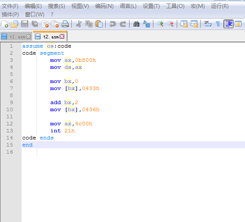This screenshot has height=222, width=245.
Task: Toggle word wrap toolbar button
Action: (x=208, y=24)
